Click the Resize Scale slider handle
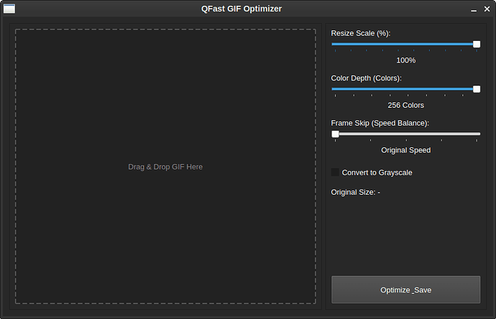 [477, 44]
